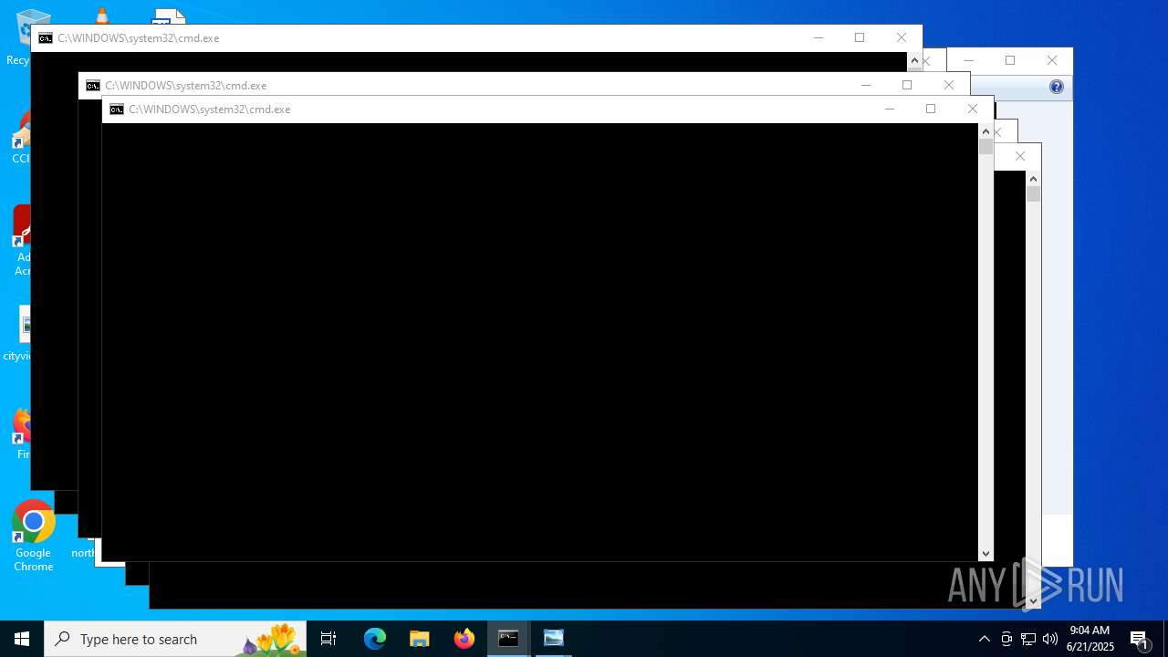The width and height of the screenshot is (1168, 657).
Task: Click the middle cmd.exe window system icon
Action: click(93, 86)
